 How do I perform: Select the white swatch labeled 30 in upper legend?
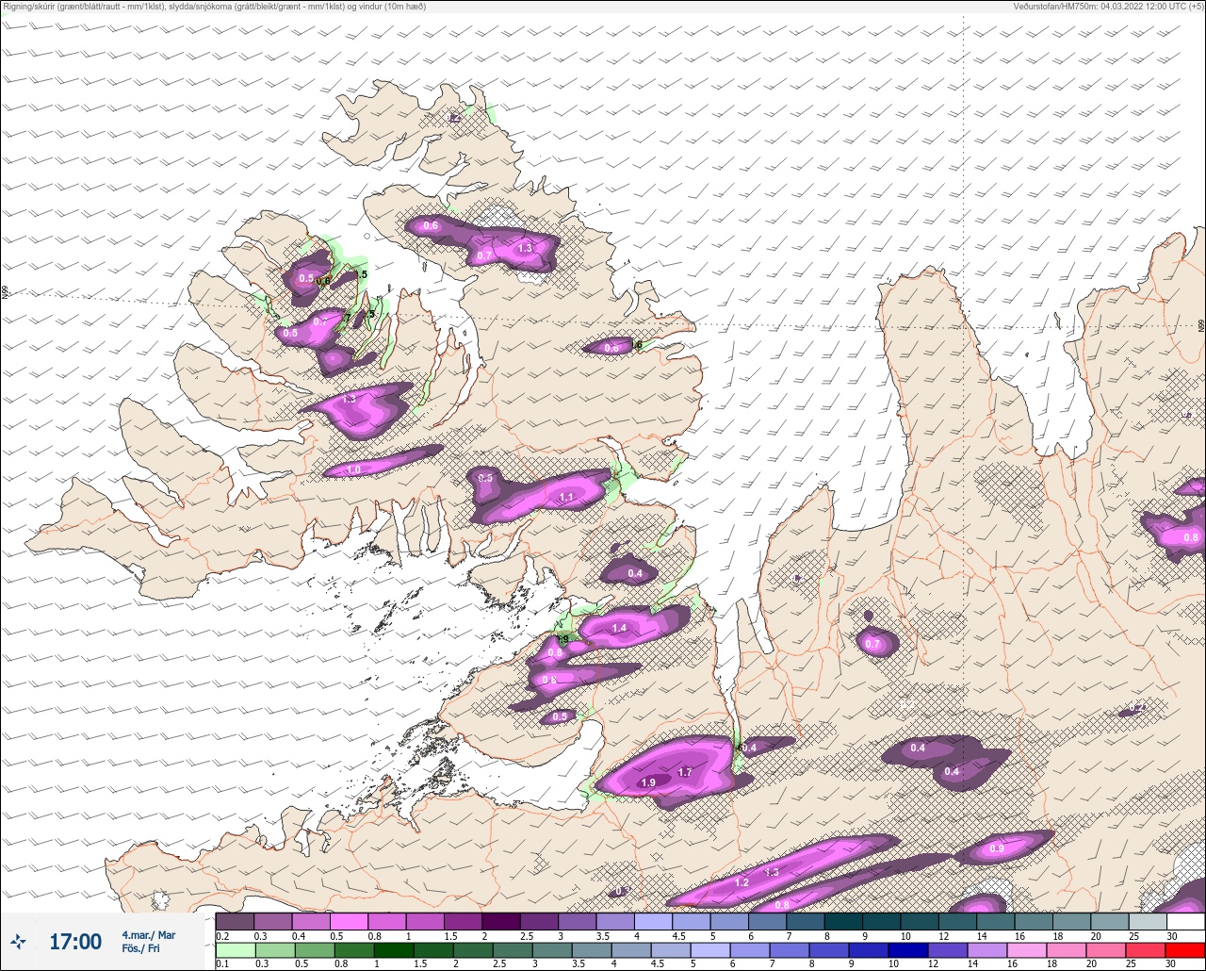1185,921
